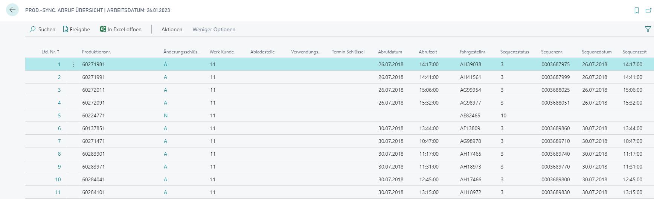Image resolution: width=654 pixels, height=199 pixels.
Task: Open the Abrufdatum column header menu
Action: click(x=390, y=52)
